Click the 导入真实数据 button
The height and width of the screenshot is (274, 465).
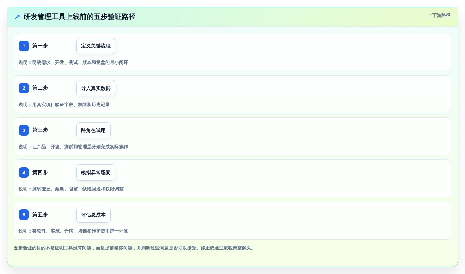96,88
